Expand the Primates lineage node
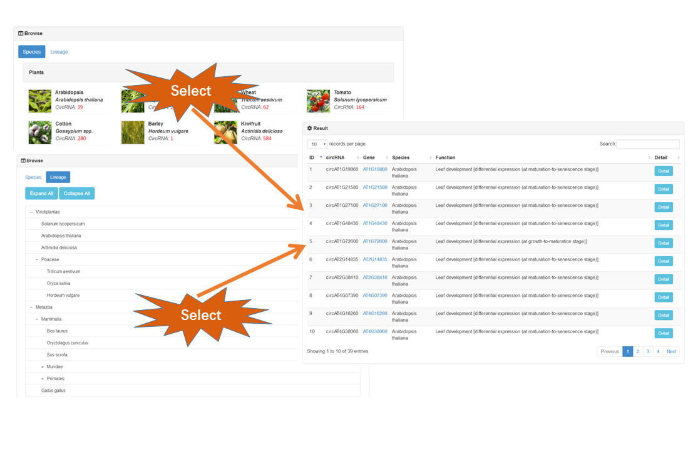 point(43,379)
